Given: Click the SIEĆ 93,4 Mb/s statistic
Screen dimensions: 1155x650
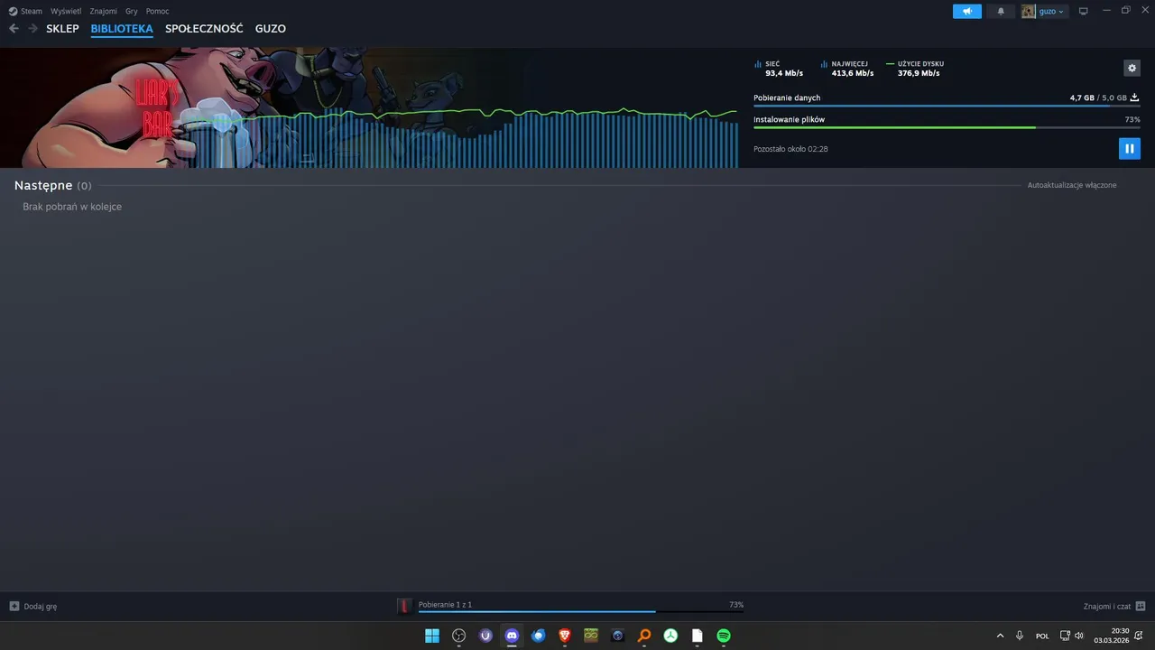Looking at the screenshot, I should pyautogui.click(x=779, y=69).
